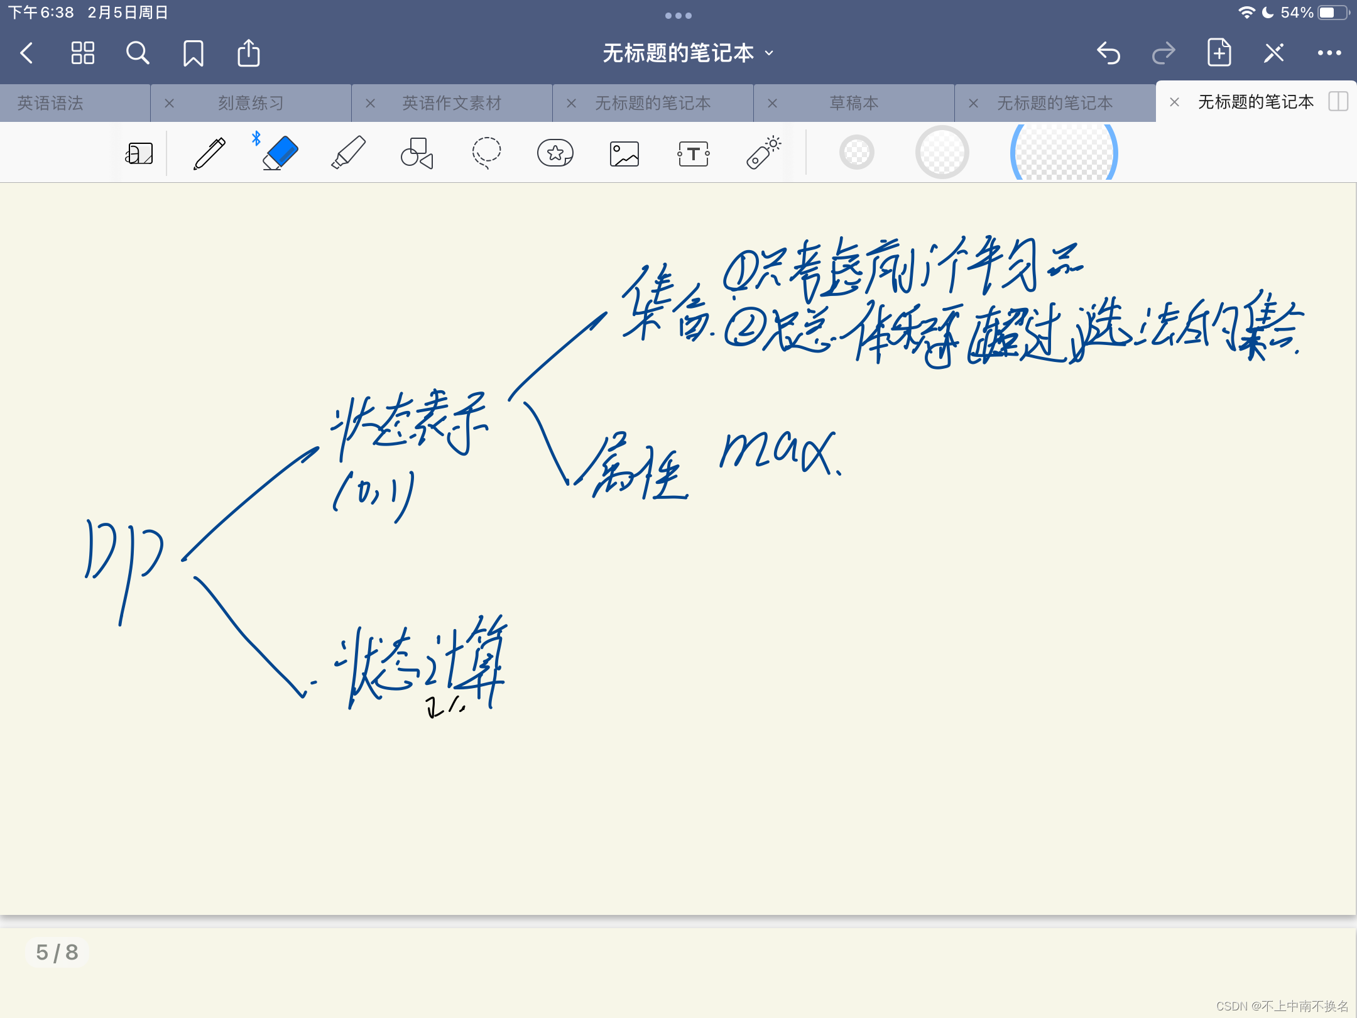Switch to the 草稿本 tab
1357x1018 pixels.
click(854, 103)
